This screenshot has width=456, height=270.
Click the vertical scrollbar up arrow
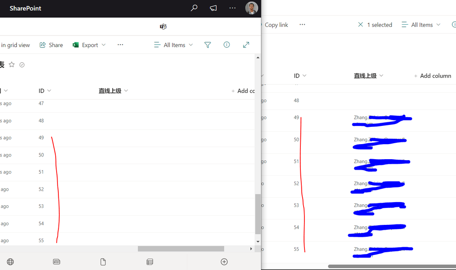257,57
